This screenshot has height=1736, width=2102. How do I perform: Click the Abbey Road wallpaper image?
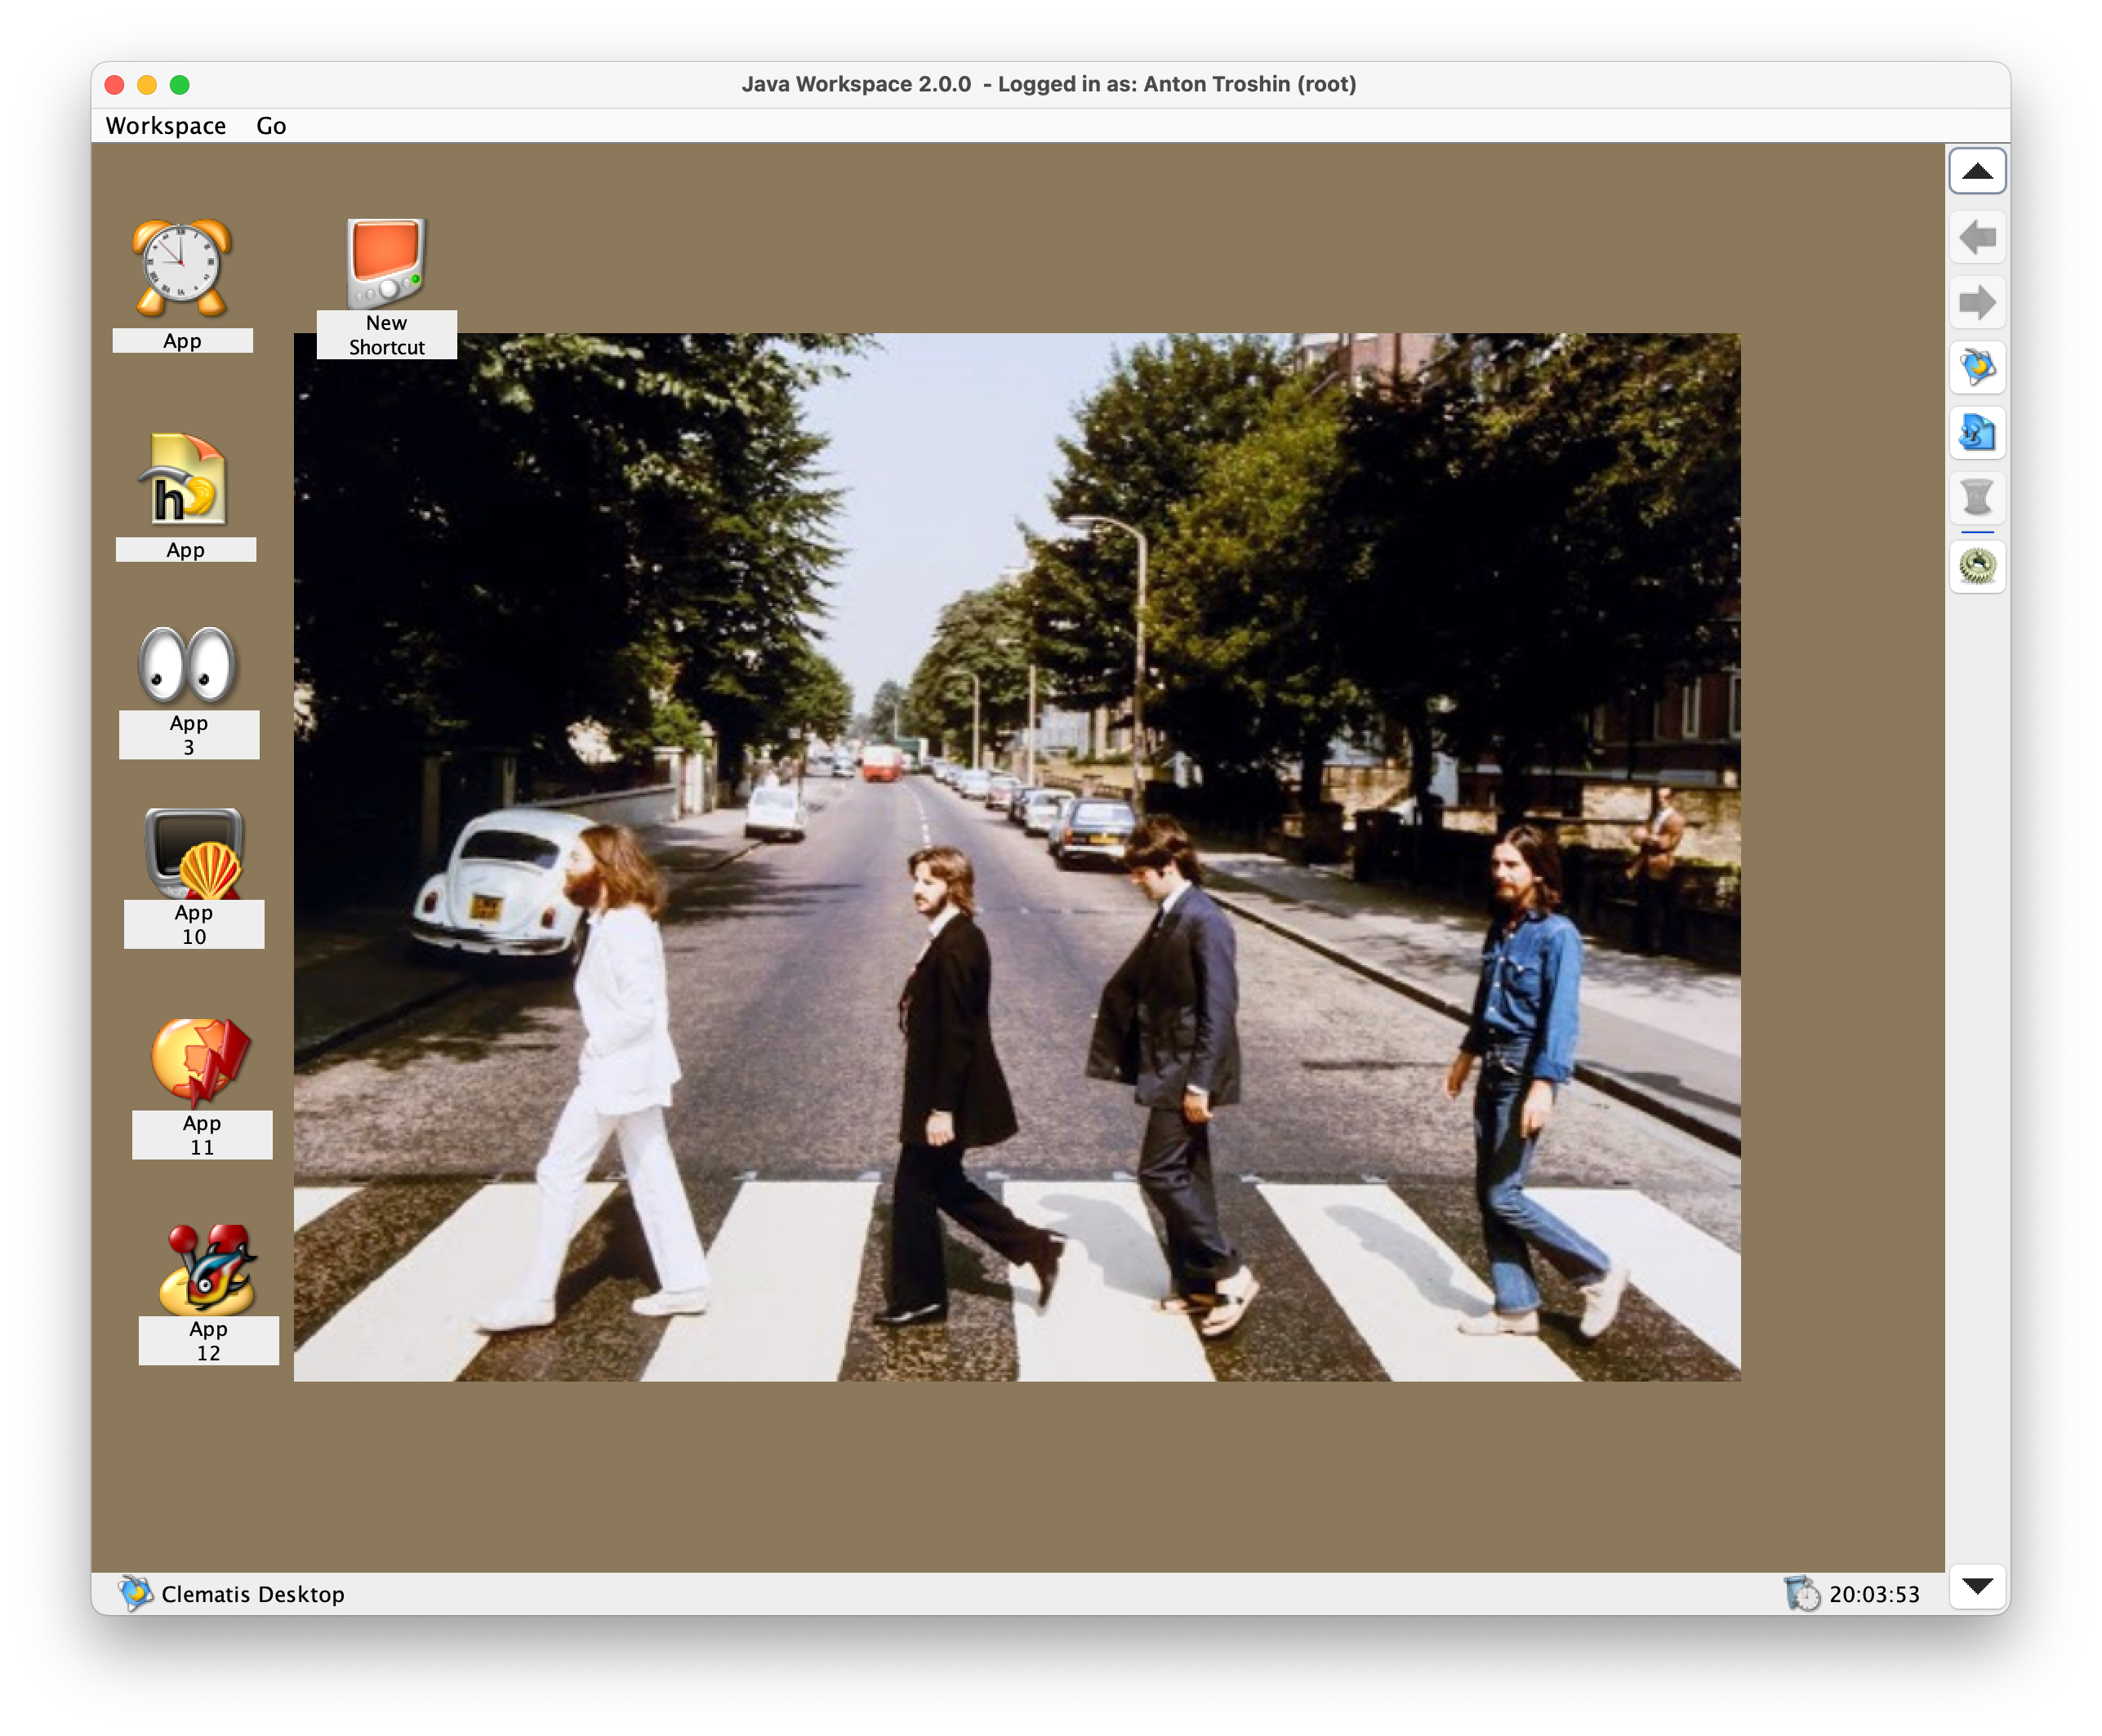[x=1016, y=857]
